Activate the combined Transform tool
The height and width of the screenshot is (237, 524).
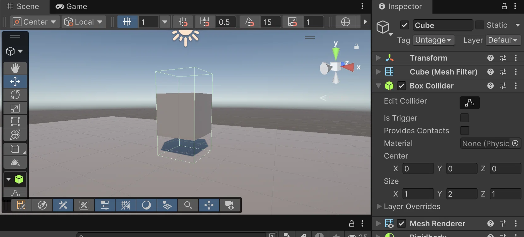click(15, 135)
